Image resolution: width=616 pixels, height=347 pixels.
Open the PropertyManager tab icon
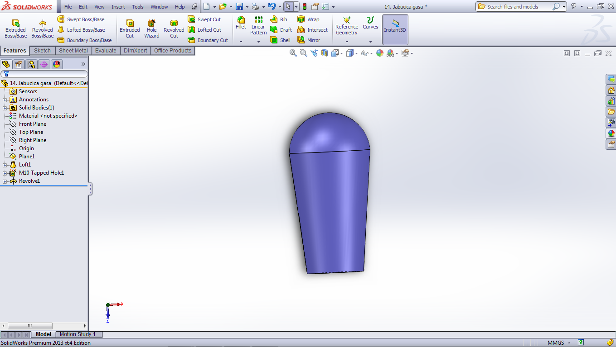tap(19, 64)
